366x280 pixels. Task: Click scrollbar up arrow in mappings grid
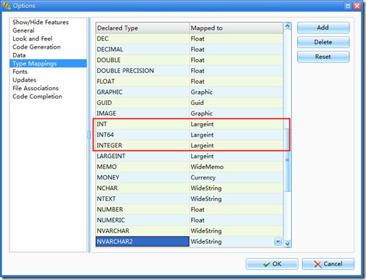(288, 26)
